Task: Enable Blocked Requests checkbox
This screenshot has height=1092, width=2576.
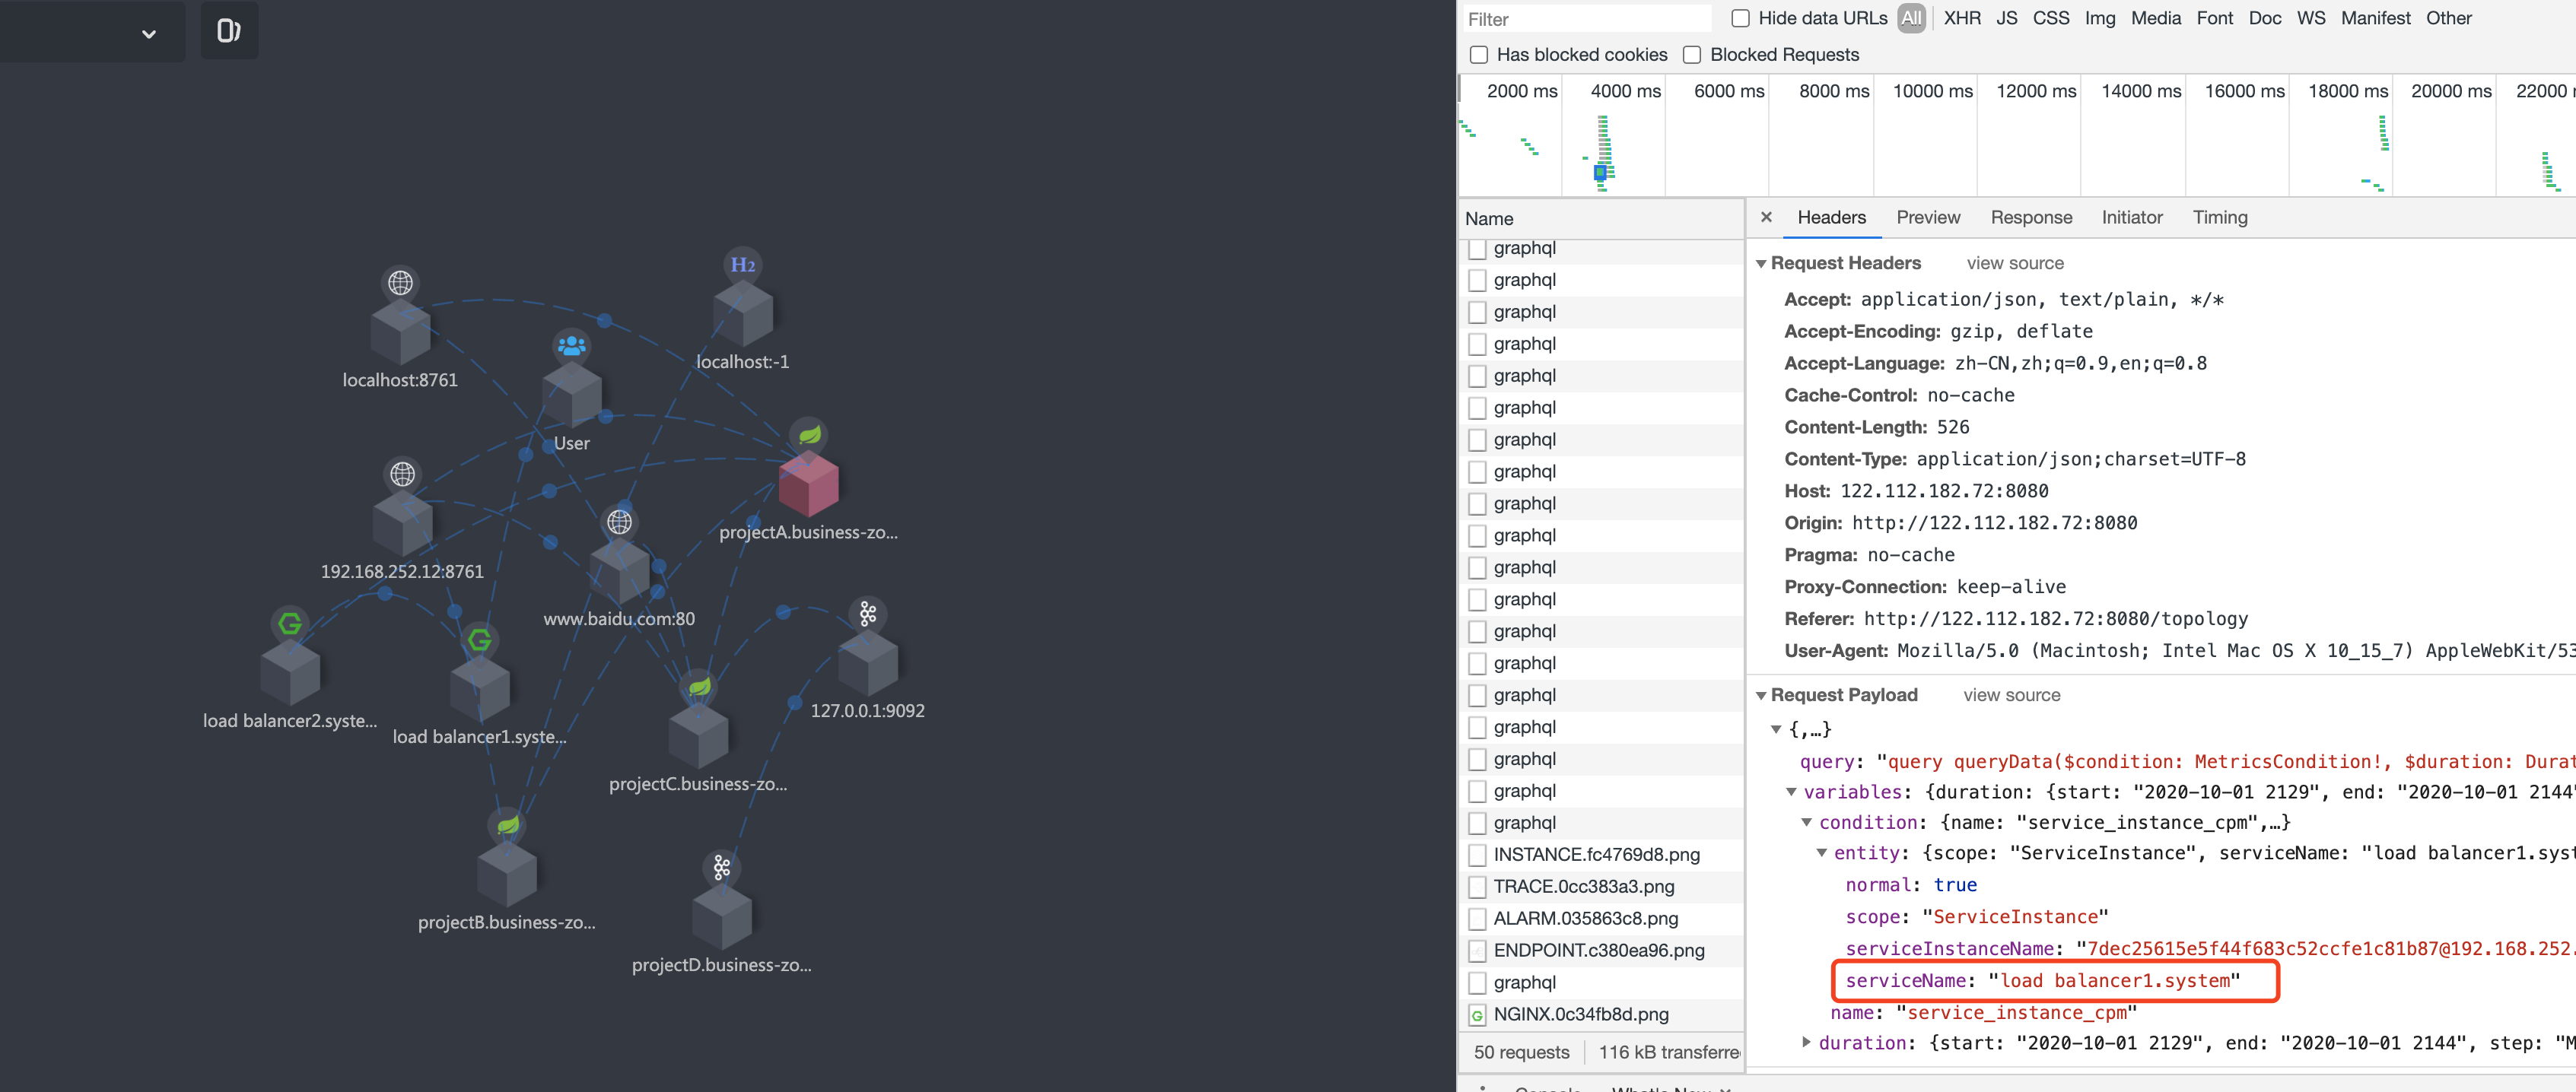Action: [1692, 55]
